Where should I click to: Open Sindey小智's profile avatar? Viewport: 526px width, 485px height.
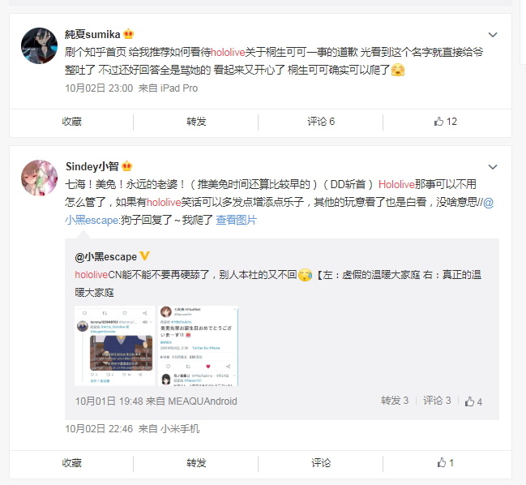click(39, 178)
